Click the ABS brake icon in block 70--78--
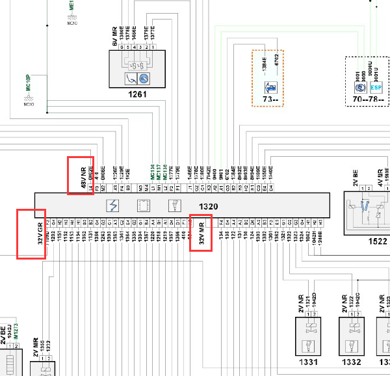Screen dimensions: 390x376 point(361,88)
